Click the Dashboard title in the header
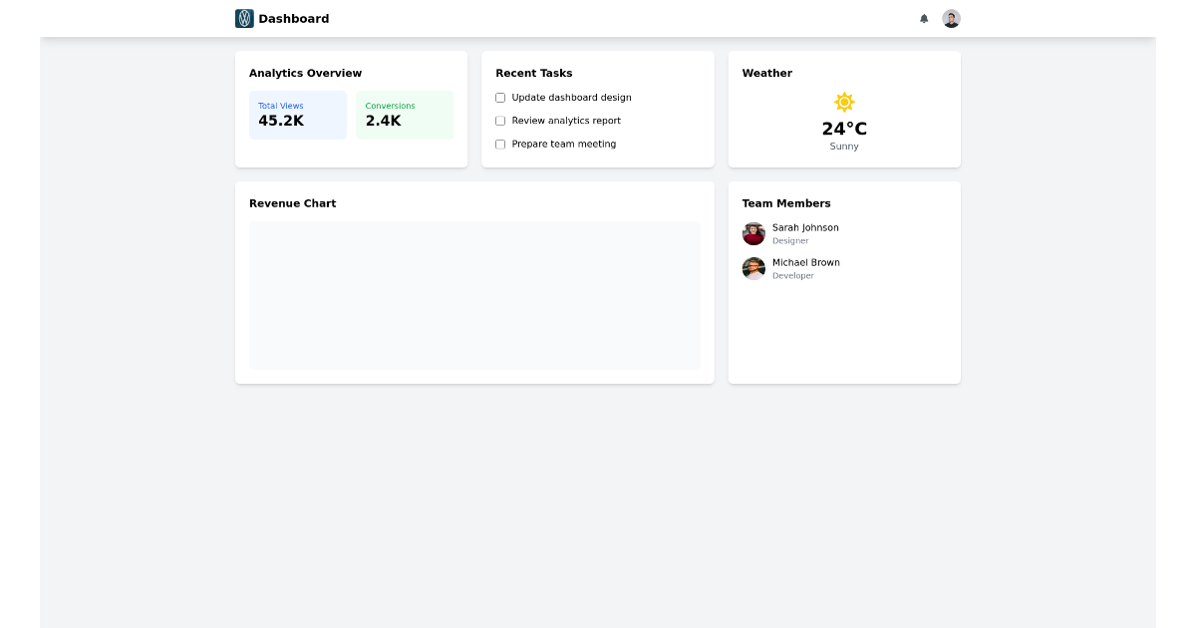This screenshot has width=1196, height=628. click(293, 18)
